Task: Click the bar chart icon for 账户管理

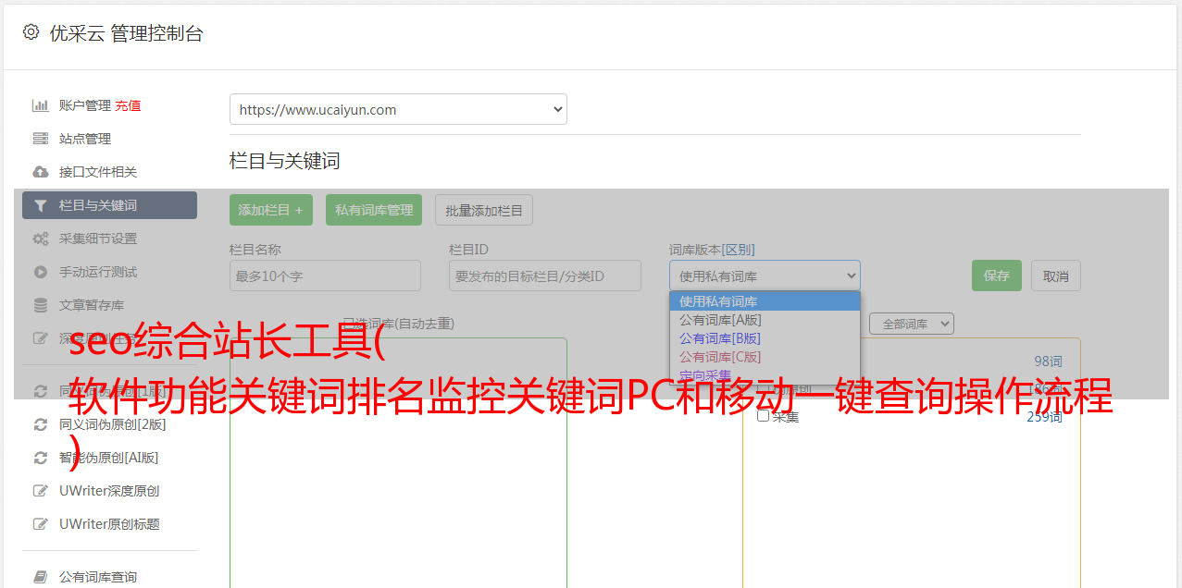Action: (x=40, y=105)
